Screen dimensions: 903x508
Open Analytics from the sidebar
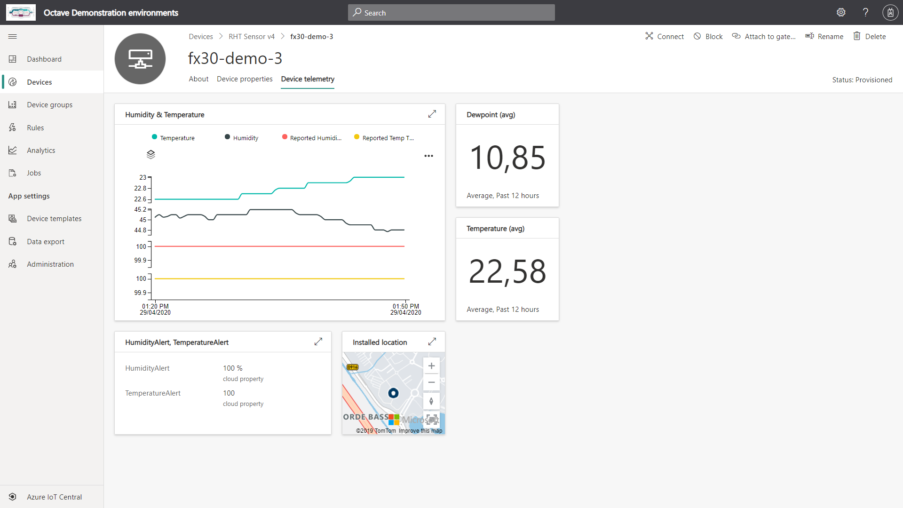pos(52,150)
